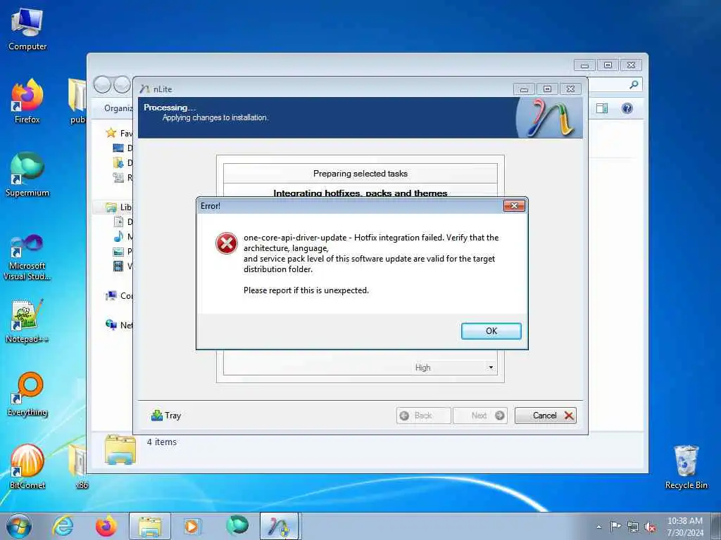Click Show desktop strip in the taskbar
The height and width of the screenshot is (540, 721).
pos(716,526)
